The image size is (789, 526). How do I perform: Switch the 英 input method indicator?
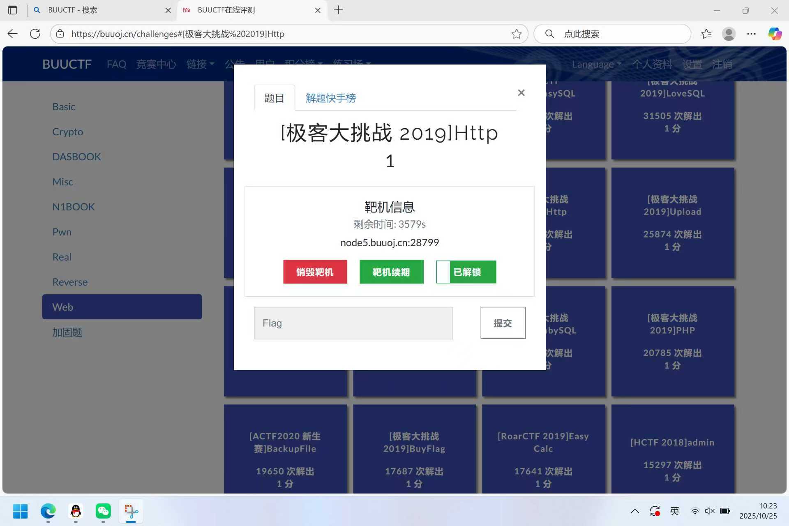[675, 511]
